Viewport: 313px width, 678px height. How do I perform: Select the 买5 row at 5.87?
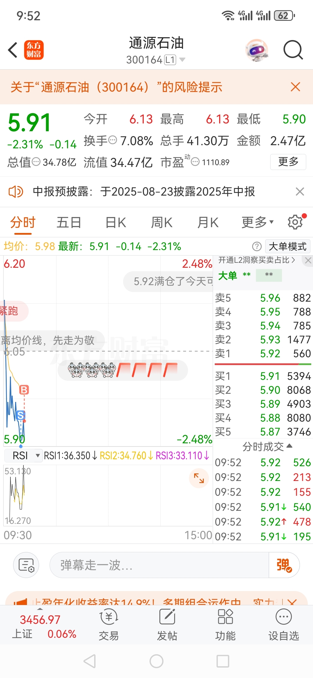coord(263,432)
